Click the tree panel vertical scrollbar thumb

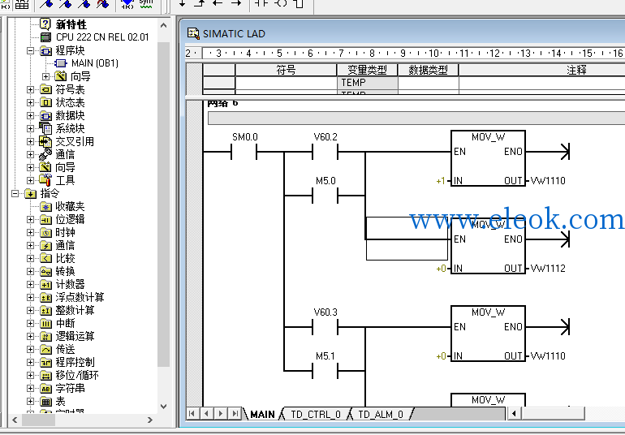(163, 205)
